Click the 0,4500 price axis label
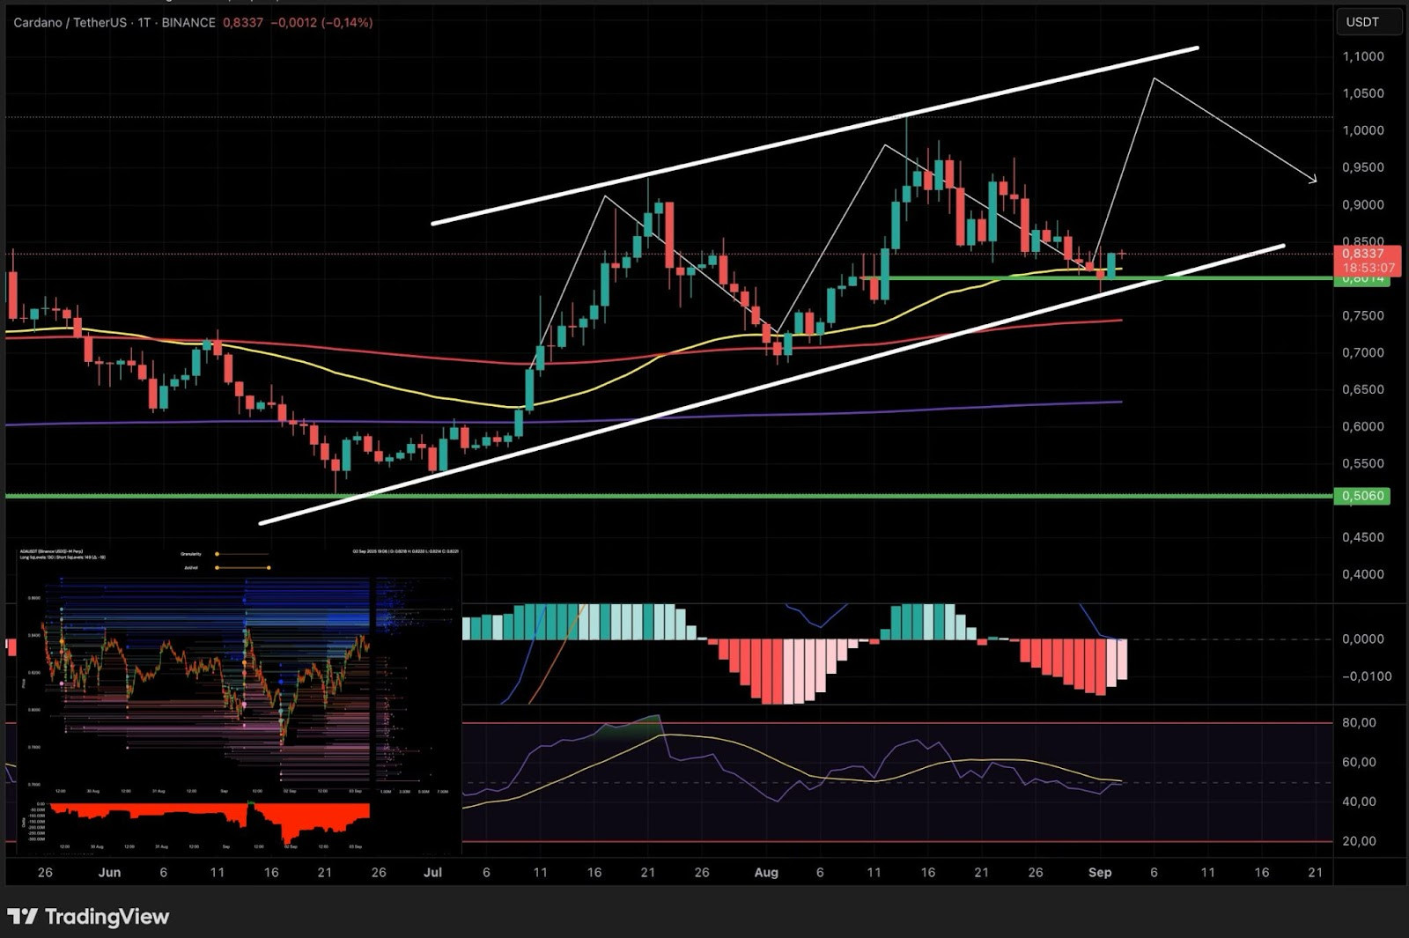The height and width of the screenshot is (938, 1409). click(x=1362, y=537)
